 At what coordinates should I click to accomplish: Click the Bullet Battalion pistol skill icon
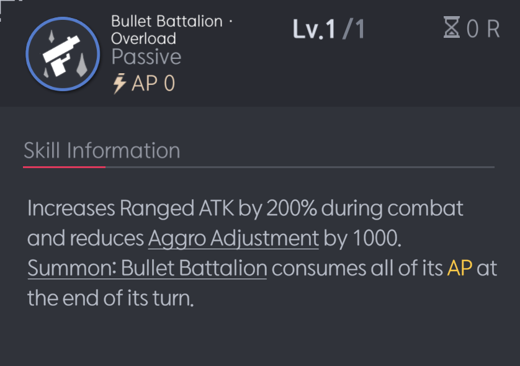pos(63,54)
